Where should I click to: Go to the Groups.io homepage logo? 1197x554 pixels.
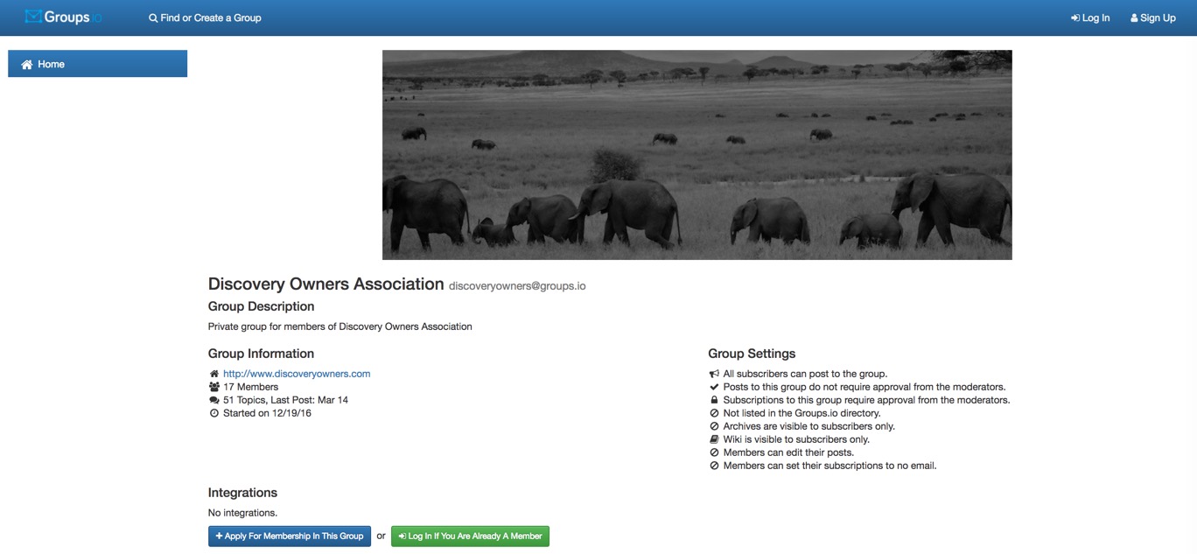click(x=63, y=17)
